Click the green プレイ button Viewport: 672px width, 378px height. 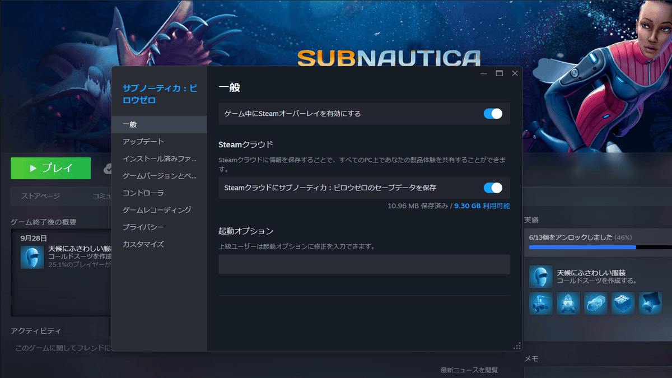click(51, 168)
